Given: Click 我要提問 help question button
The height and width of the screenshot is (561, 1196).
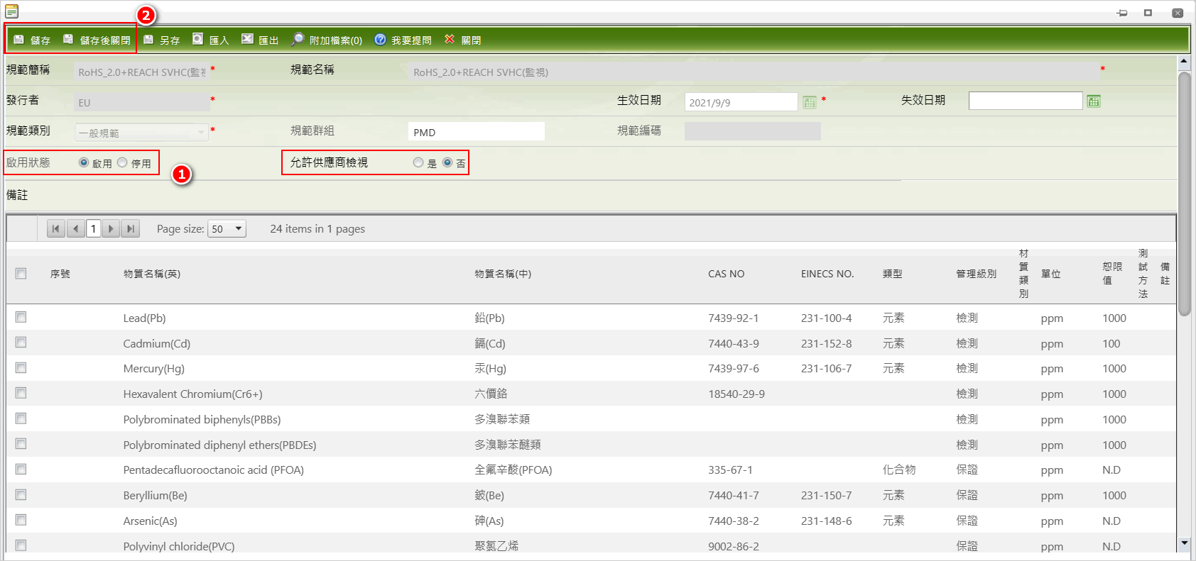Looking at the screenshot, I should point(403,40).
